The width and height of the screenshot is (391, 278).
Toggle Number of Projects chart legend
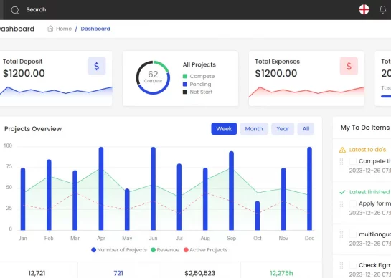[x=119, y=250]
